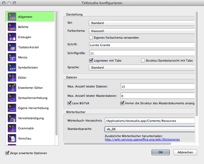Viewport: 204px width, 164px height.
Task: Click Max. Anzahl letzter Dateien field
Action: (158, 86)
